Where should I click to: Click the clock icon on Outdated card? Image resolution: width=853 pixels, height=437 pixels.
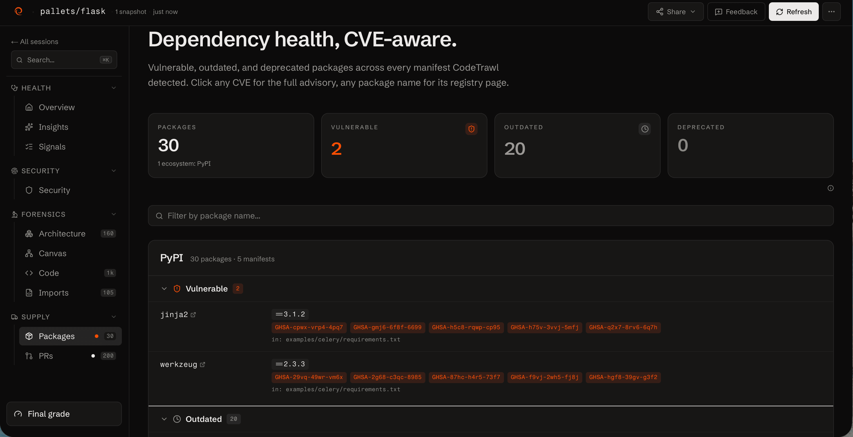click(x=644, y=129)
